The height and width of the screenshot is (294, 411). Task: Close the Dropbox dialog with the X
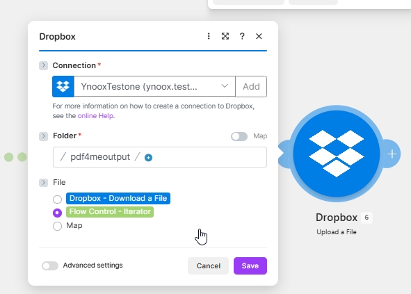[259, 36]
